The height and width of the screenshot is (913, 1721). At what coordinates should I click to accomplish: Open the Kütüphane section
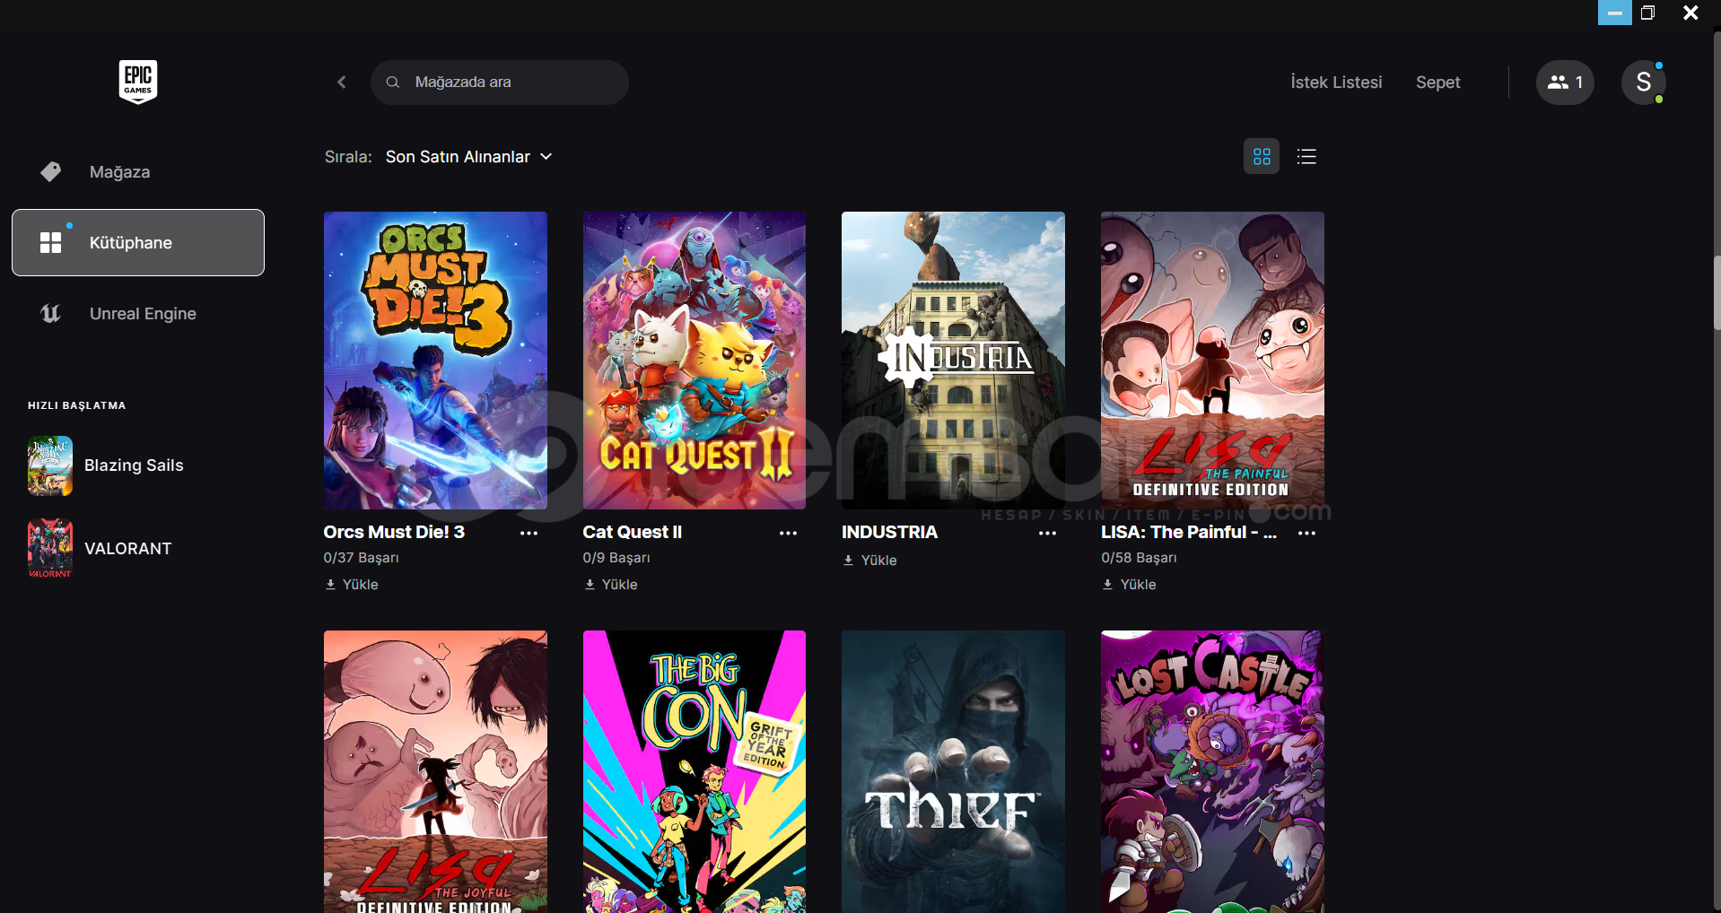pyautogui.click(x=138, y=242)
